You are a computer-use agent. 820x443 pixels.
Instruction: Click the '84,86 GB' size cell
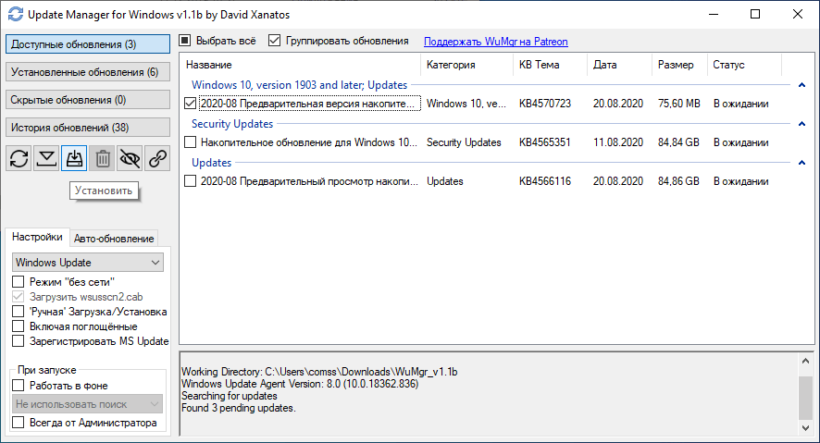click(678, 181)
